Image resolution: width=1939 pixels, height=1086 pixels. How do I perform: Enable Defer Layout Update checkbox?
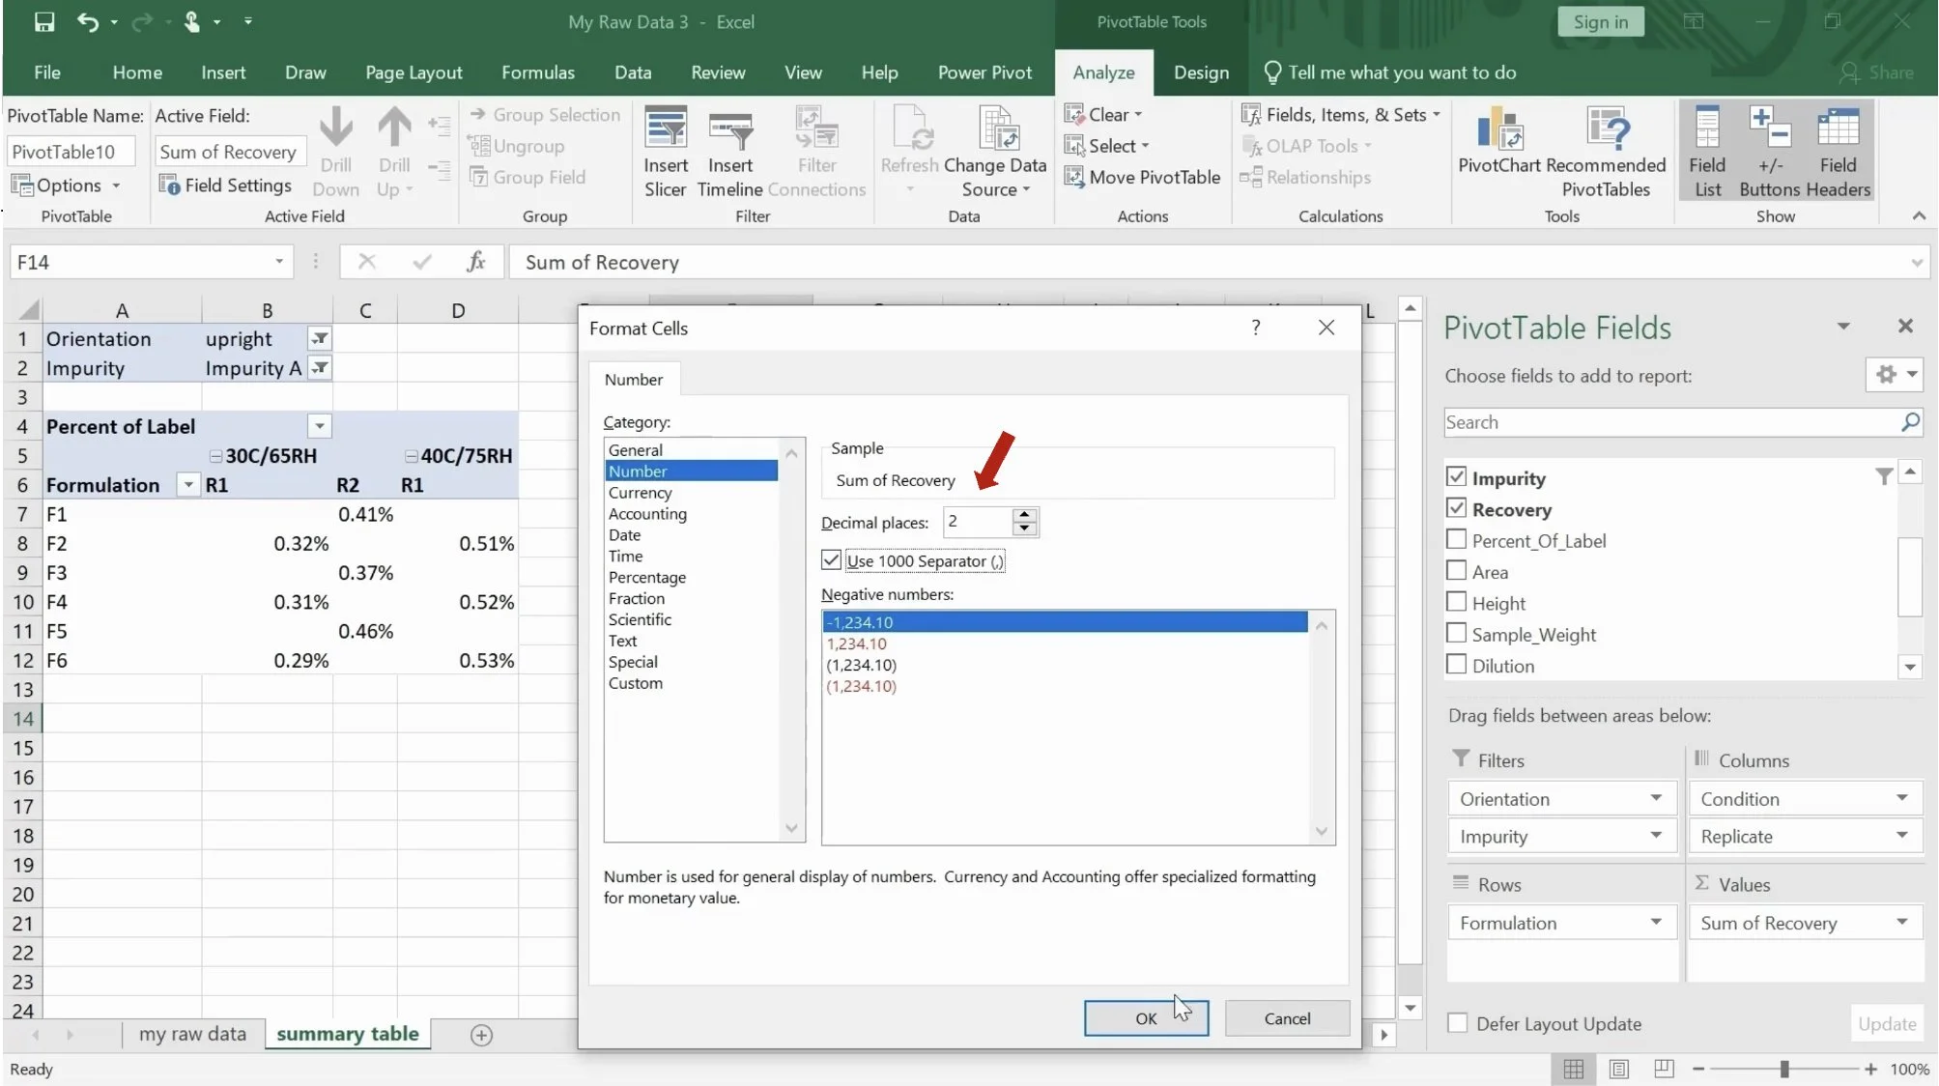coord(1457,1023)
